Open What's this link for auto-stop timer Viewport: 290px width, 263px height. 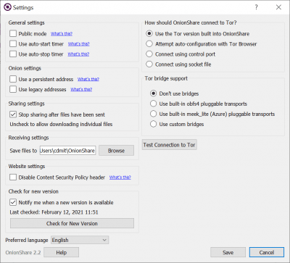click(x=78, y=54)
